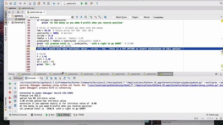Open the Evaluate Expression calculator icon
This screenshot has height=125, width=223.
tap(74, 78)
